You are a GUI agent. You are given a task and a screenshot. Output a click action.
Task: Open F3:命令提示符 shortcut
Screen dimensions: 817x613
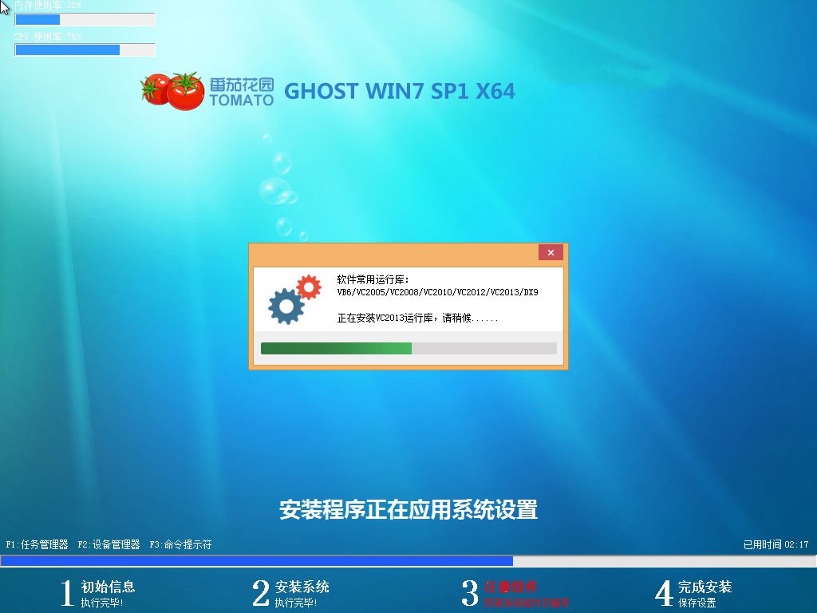click(181, 544)
